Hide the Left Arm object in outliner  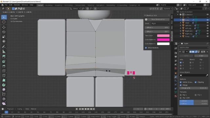[x=207, y=26]
